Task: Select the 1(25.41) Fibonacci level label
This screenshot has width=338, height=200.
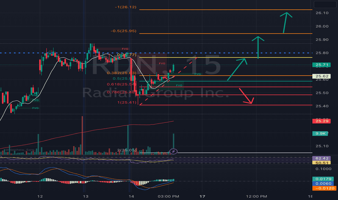Action: (x=127, y=102)
